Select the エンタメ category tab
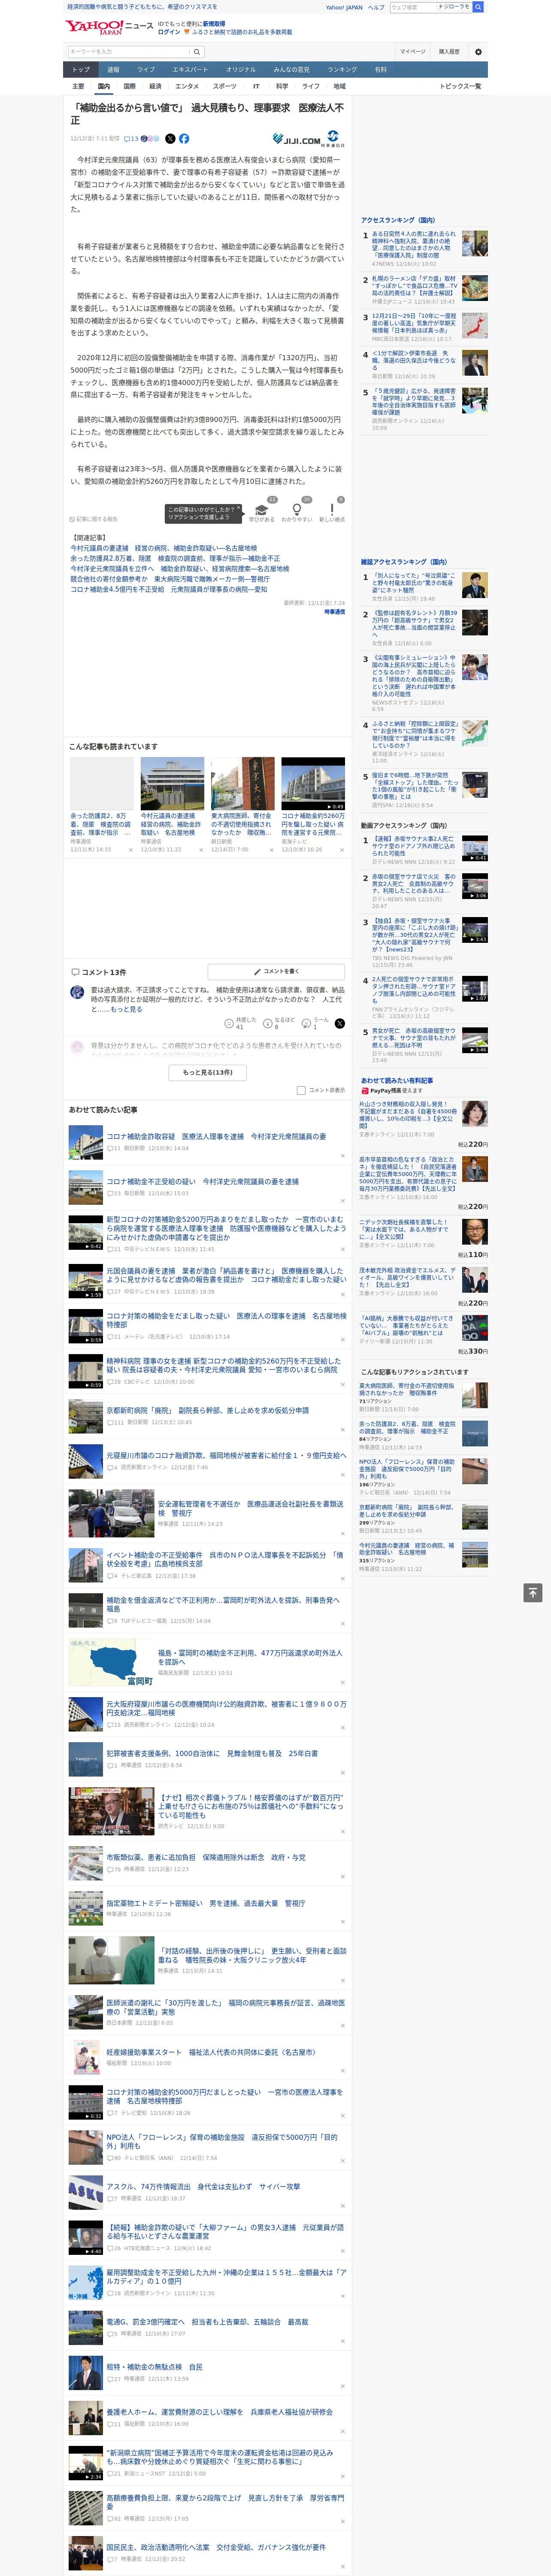 (x=187, y=86)
